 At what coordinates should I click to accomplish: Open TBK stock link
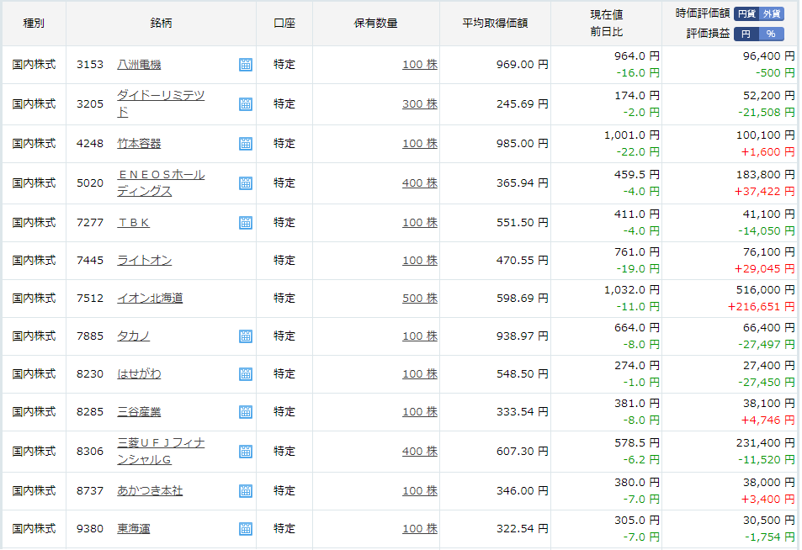pos(134,223)
